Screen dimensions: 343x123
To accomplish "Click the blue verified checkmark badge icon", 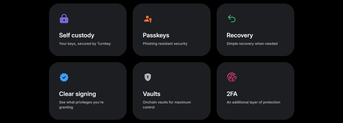I will coord(64,77).
